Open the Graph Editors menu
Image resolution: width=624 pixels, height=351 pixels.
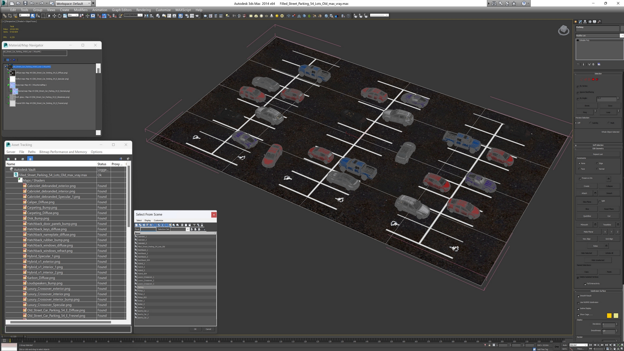click(122, 10)
